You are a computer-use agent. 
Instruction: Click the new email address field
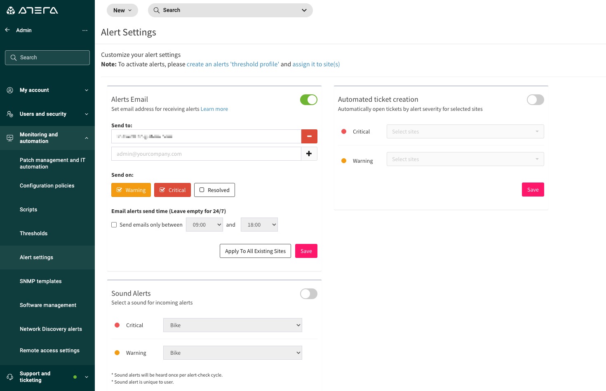206,154
